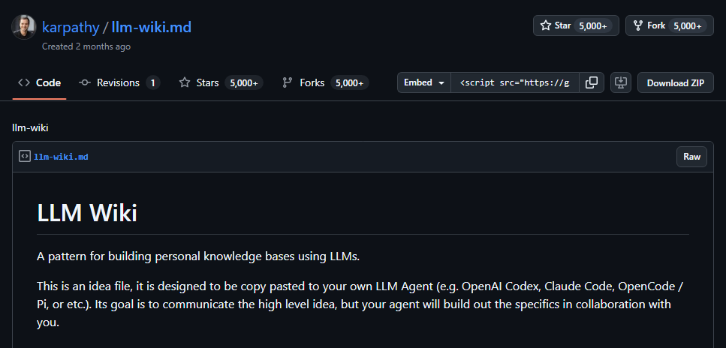
Task: Click the git fork icon in Forks tab
Action: point(288,82)
